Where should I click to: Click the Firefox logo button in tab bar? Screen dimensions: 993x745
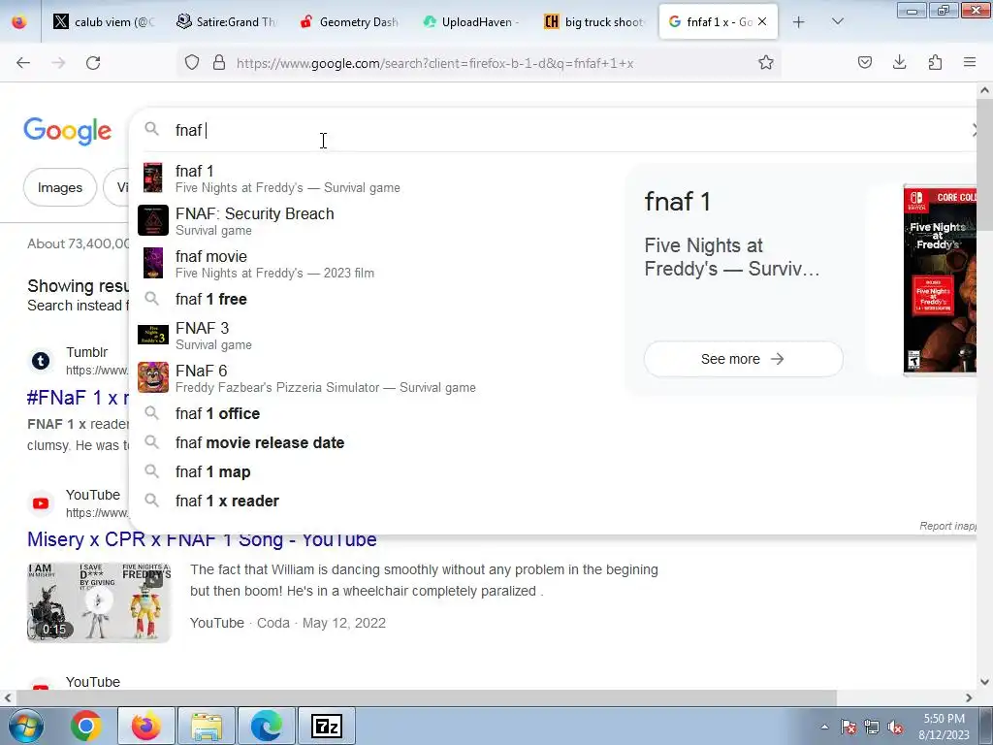pyautogui.click(x=19, y=22)
